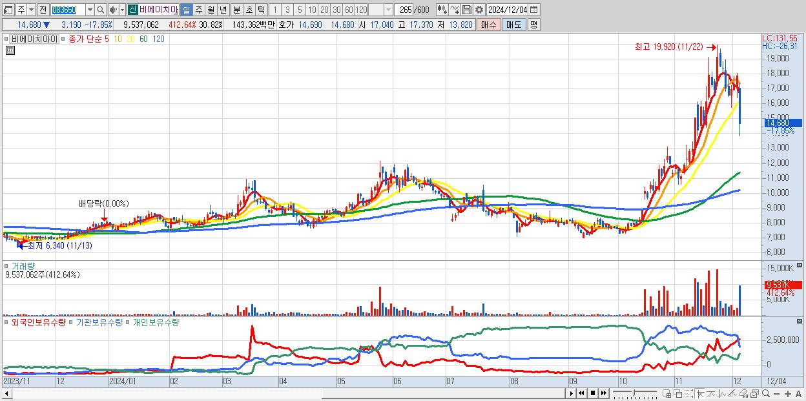This screenshot has height=401, width=806.
Task: Click the chart image copy icon in bottom toolbar
Action: (x=755, y=393)
